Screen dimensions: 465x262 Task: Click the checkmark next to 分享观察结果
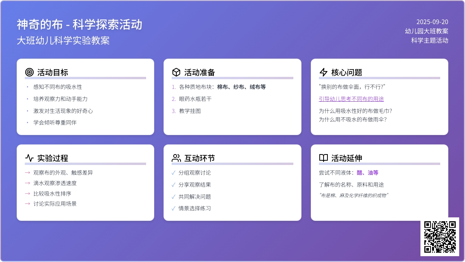(x=173, y=185)
